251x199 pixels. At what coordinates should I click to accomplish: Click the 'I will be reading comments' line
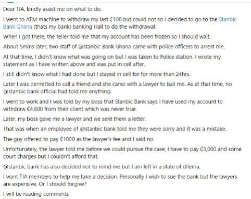[36, 194]
